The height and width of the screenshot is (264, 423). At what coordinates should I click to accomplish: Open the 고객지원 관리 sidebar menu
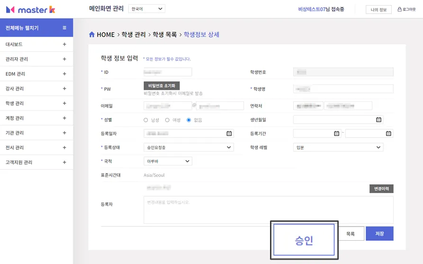pos(36,162)
